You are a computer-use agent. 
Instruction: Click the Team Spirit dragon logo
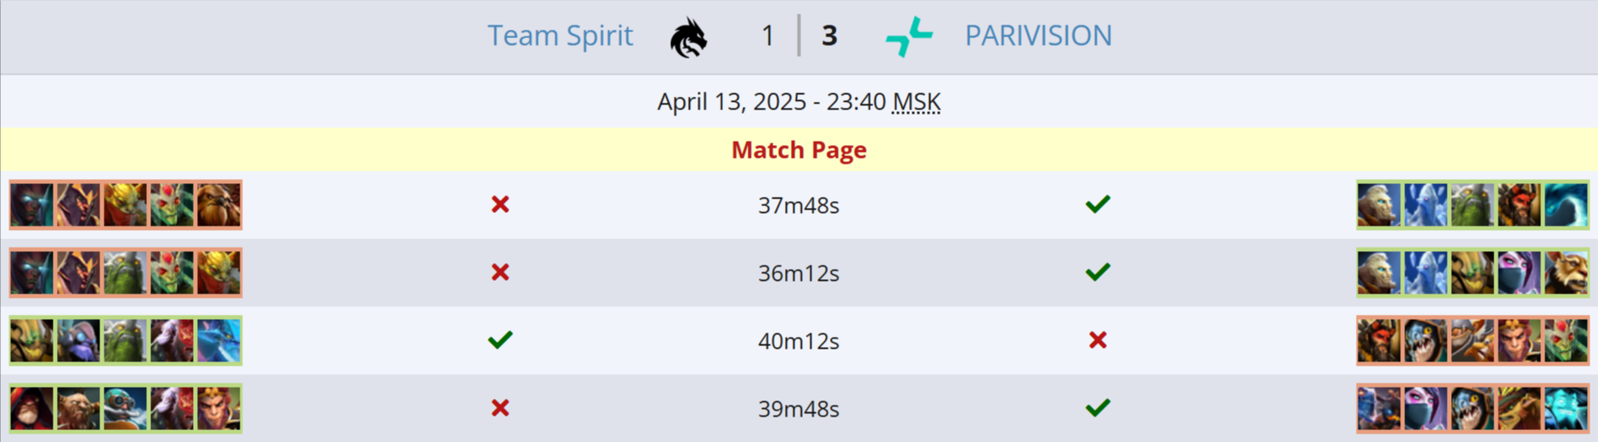pyautogui.click(x=688, y=37)
